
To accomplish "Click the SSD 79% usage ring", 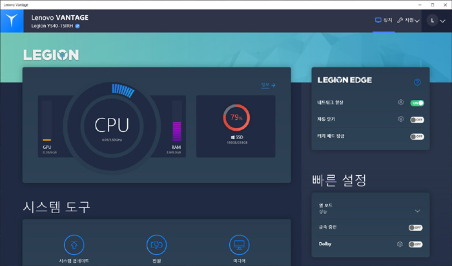I will point(236,117).
